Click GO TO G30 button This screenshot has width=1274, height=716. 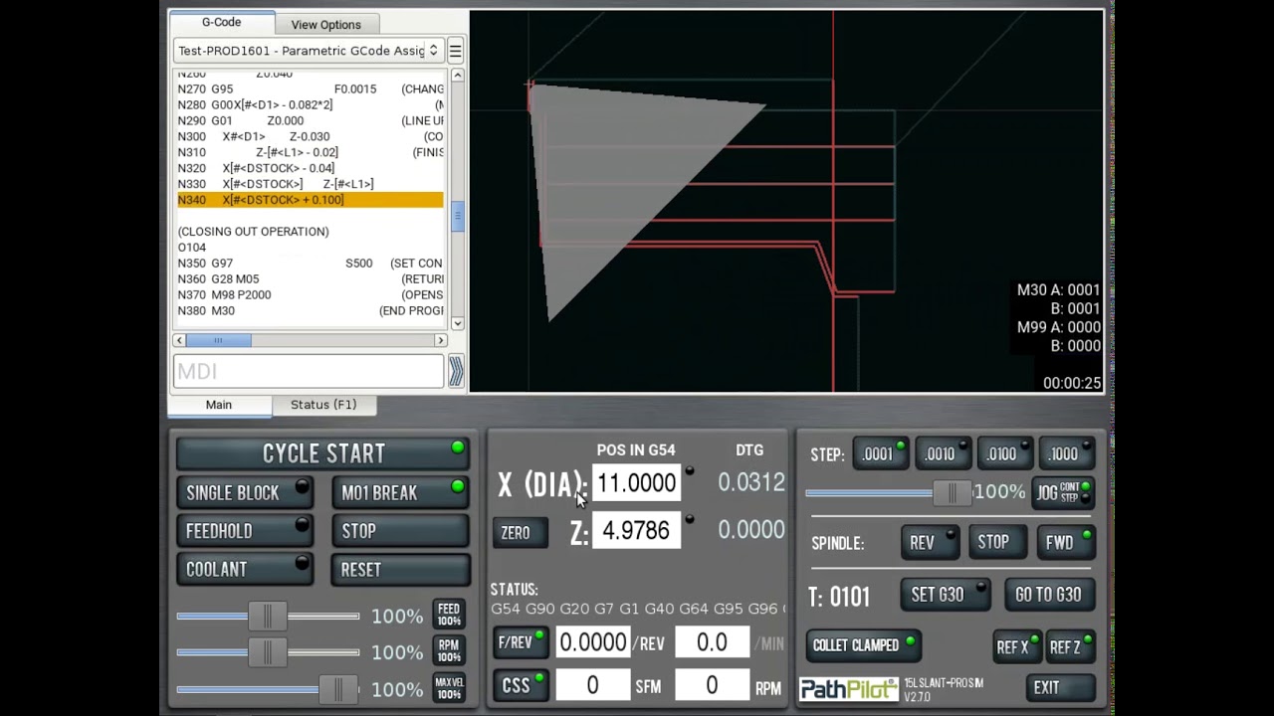point(1049,595)
